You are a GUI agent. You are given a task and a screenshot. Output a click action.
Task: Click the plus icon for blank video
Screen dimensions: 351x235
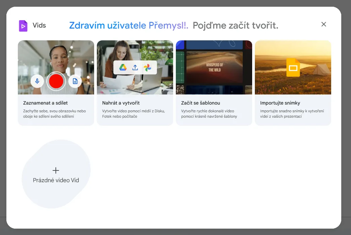click(x=56, y=170)
